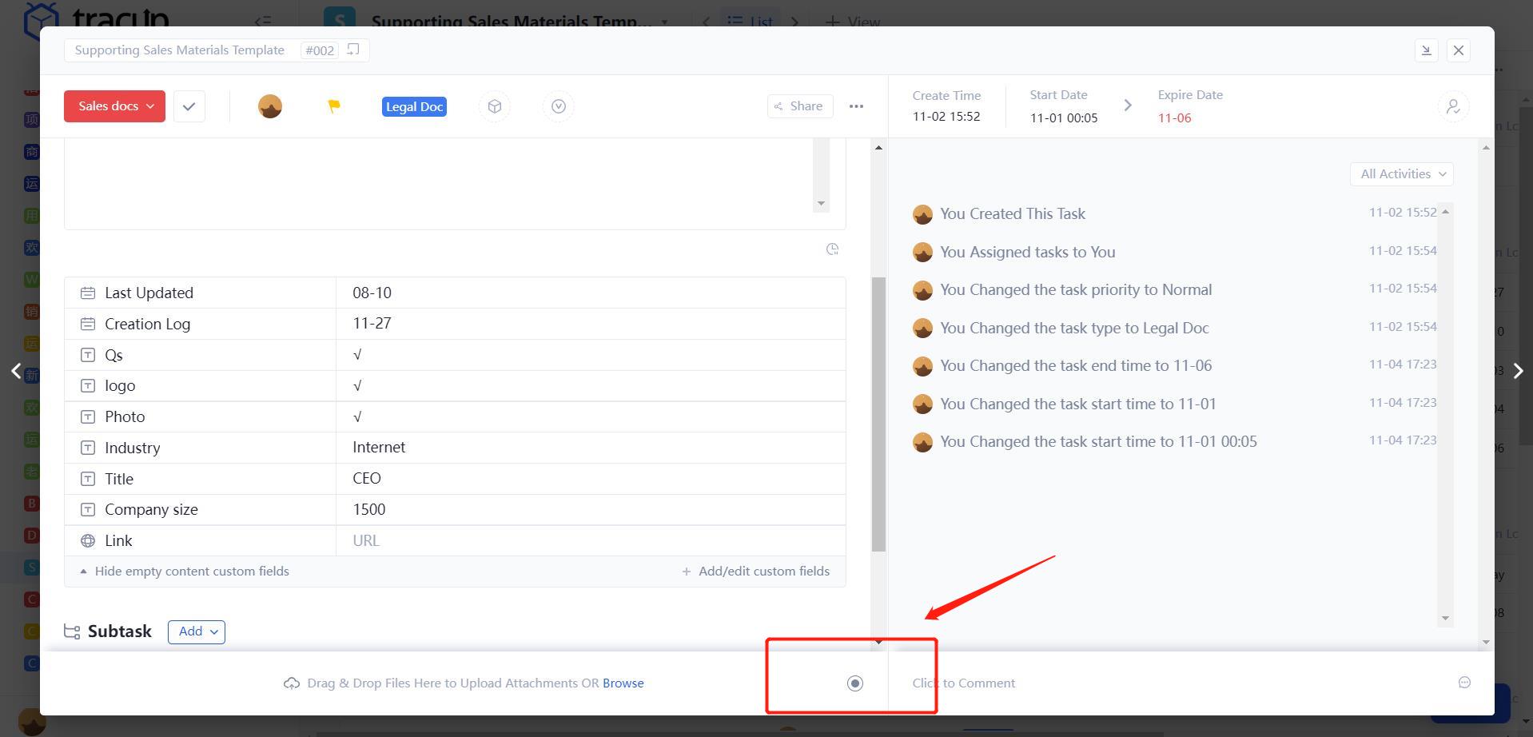Viewport: 1533px width, 737px height.
Task: Click the text field icon beside Company size
Action: tap(88, 510)
